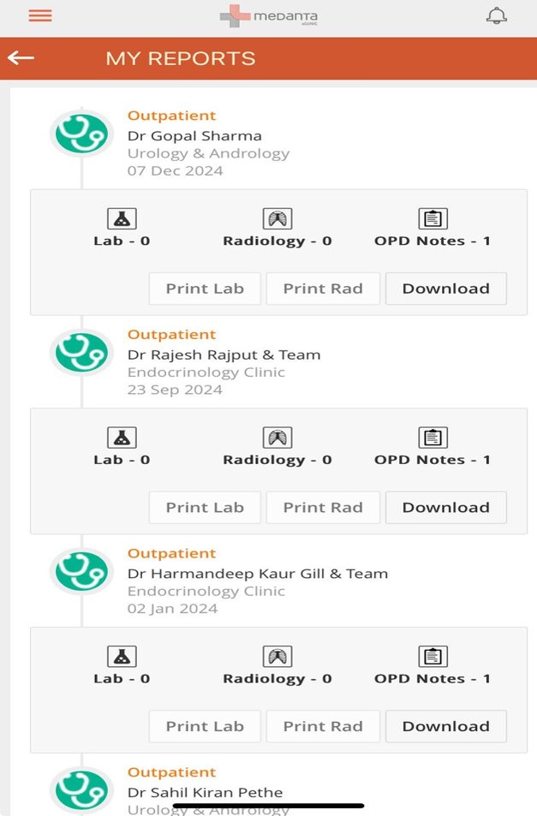Go back with the arrow icon
537x816 pixels.
(x=21, y=57)
